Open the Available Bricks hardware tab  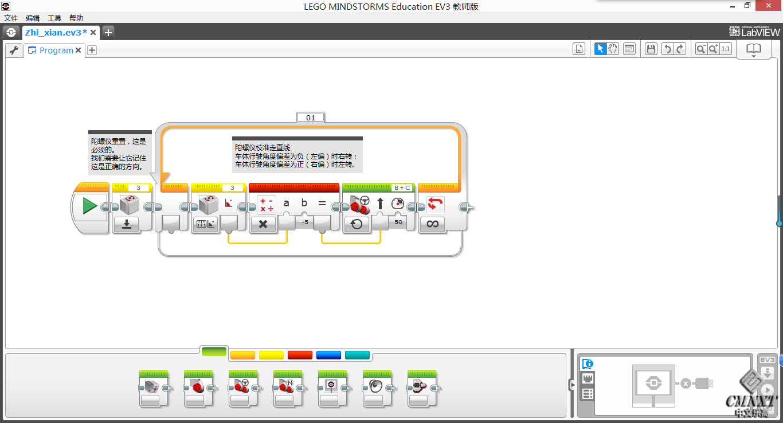tap(587, 394)
